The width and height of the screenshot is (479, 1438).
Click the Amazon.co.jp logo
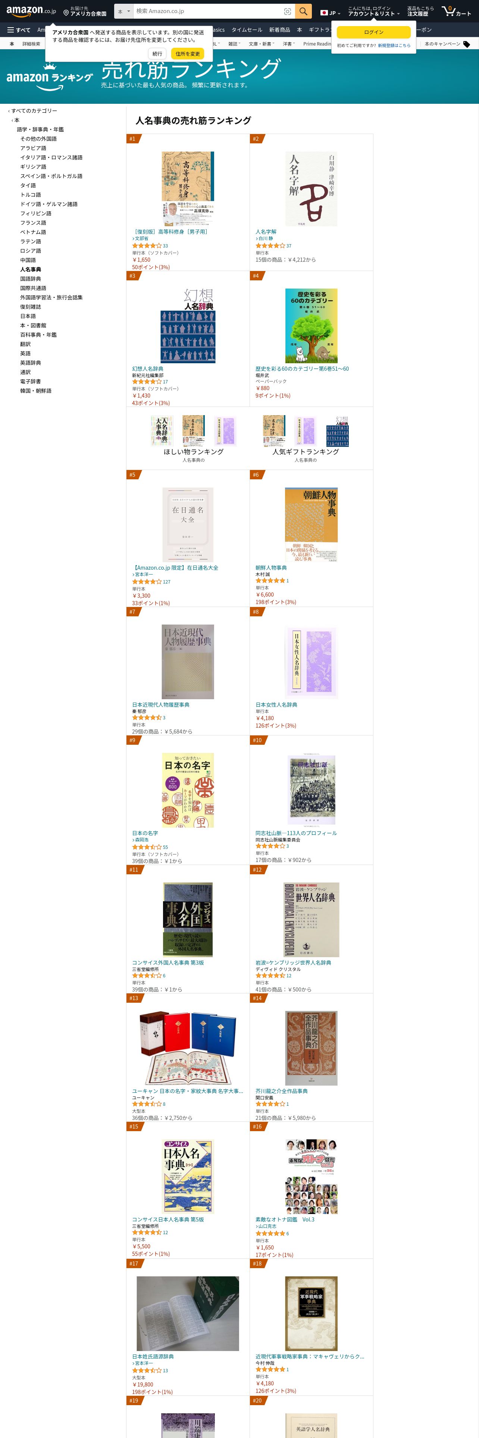[x=31, y=10]
